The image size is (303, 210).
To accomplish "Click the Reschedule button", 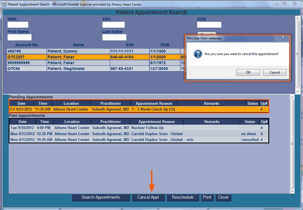I will click(183, 197).
